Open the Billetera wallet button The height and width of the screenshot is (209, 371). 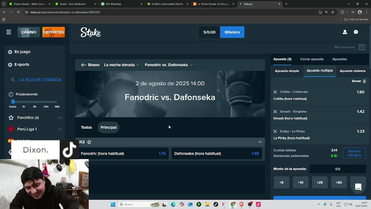232,32
